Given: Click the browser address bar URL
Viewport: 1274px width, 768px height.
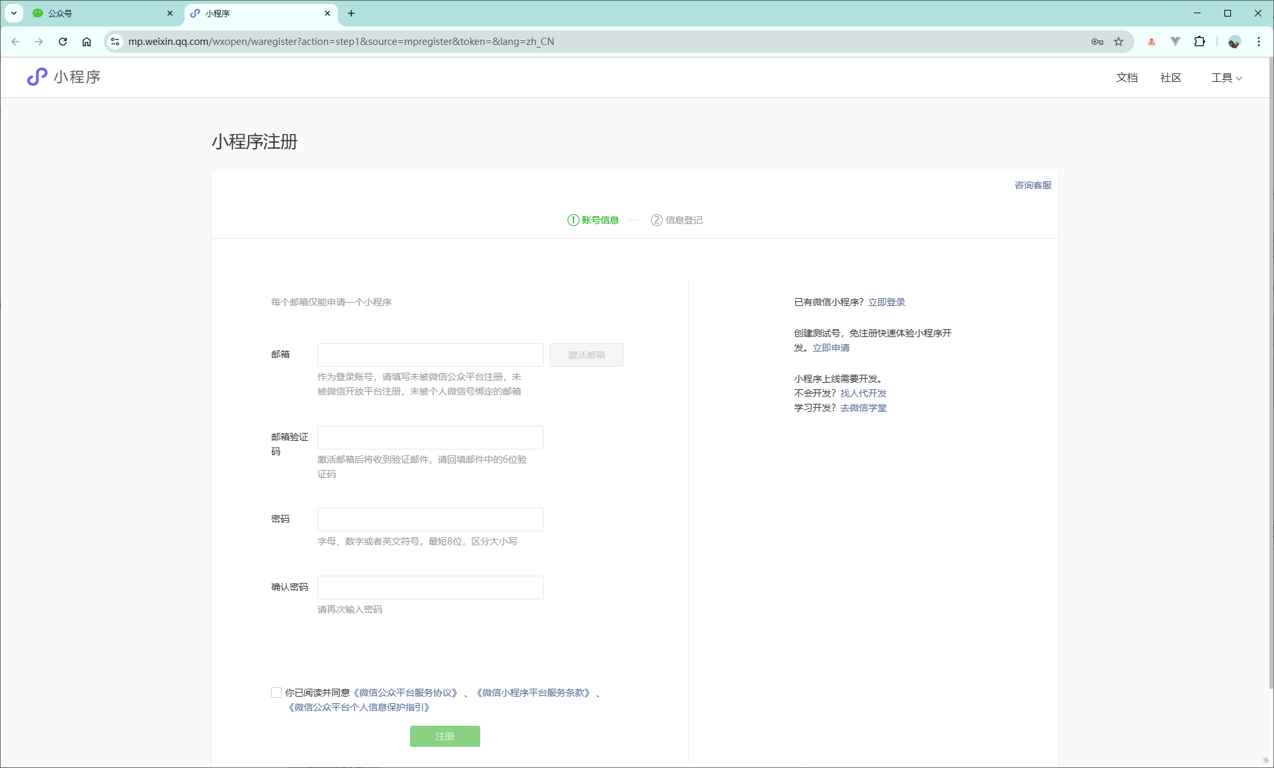Looking at the screenshot, I should pyautogui.click(x=341, y=42).
